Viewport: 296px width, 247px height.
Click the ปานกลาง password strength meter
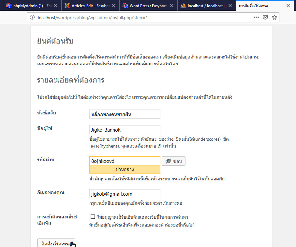click(x=125, y=169)
